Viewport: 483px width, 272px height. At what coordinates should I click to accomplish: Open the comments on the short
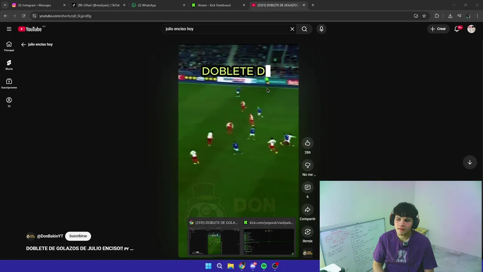308,187
